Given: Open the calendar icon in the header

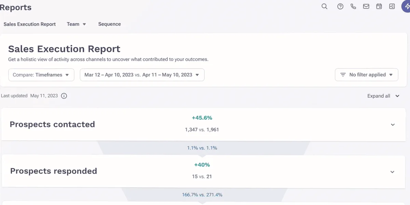Looking at the screenshot, I should tap(379, 6).
